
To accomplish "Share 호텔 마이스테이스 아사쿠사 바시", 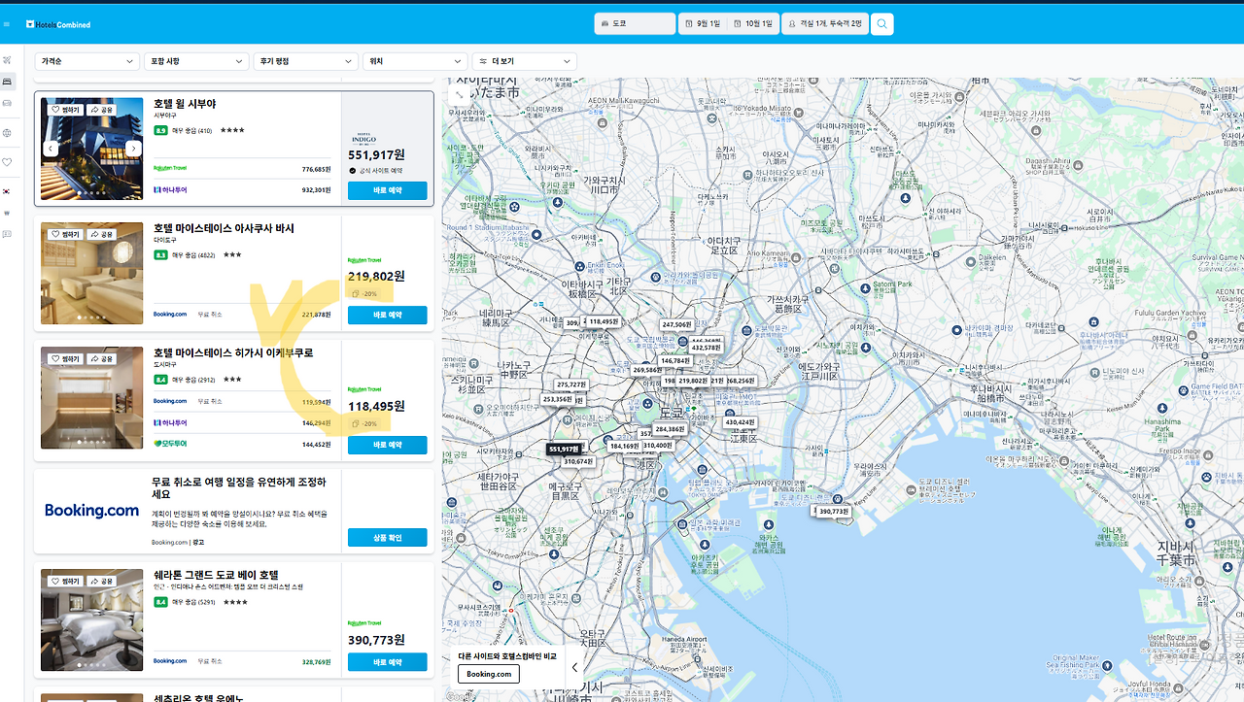I will pyautogui.click(x=101, y=234).
